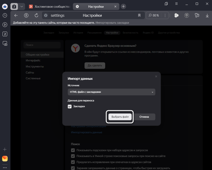Screen dimensions: 212x170
Task: Click Импортировать закладки link in bookmarks bar
Action: pos(112,23)
